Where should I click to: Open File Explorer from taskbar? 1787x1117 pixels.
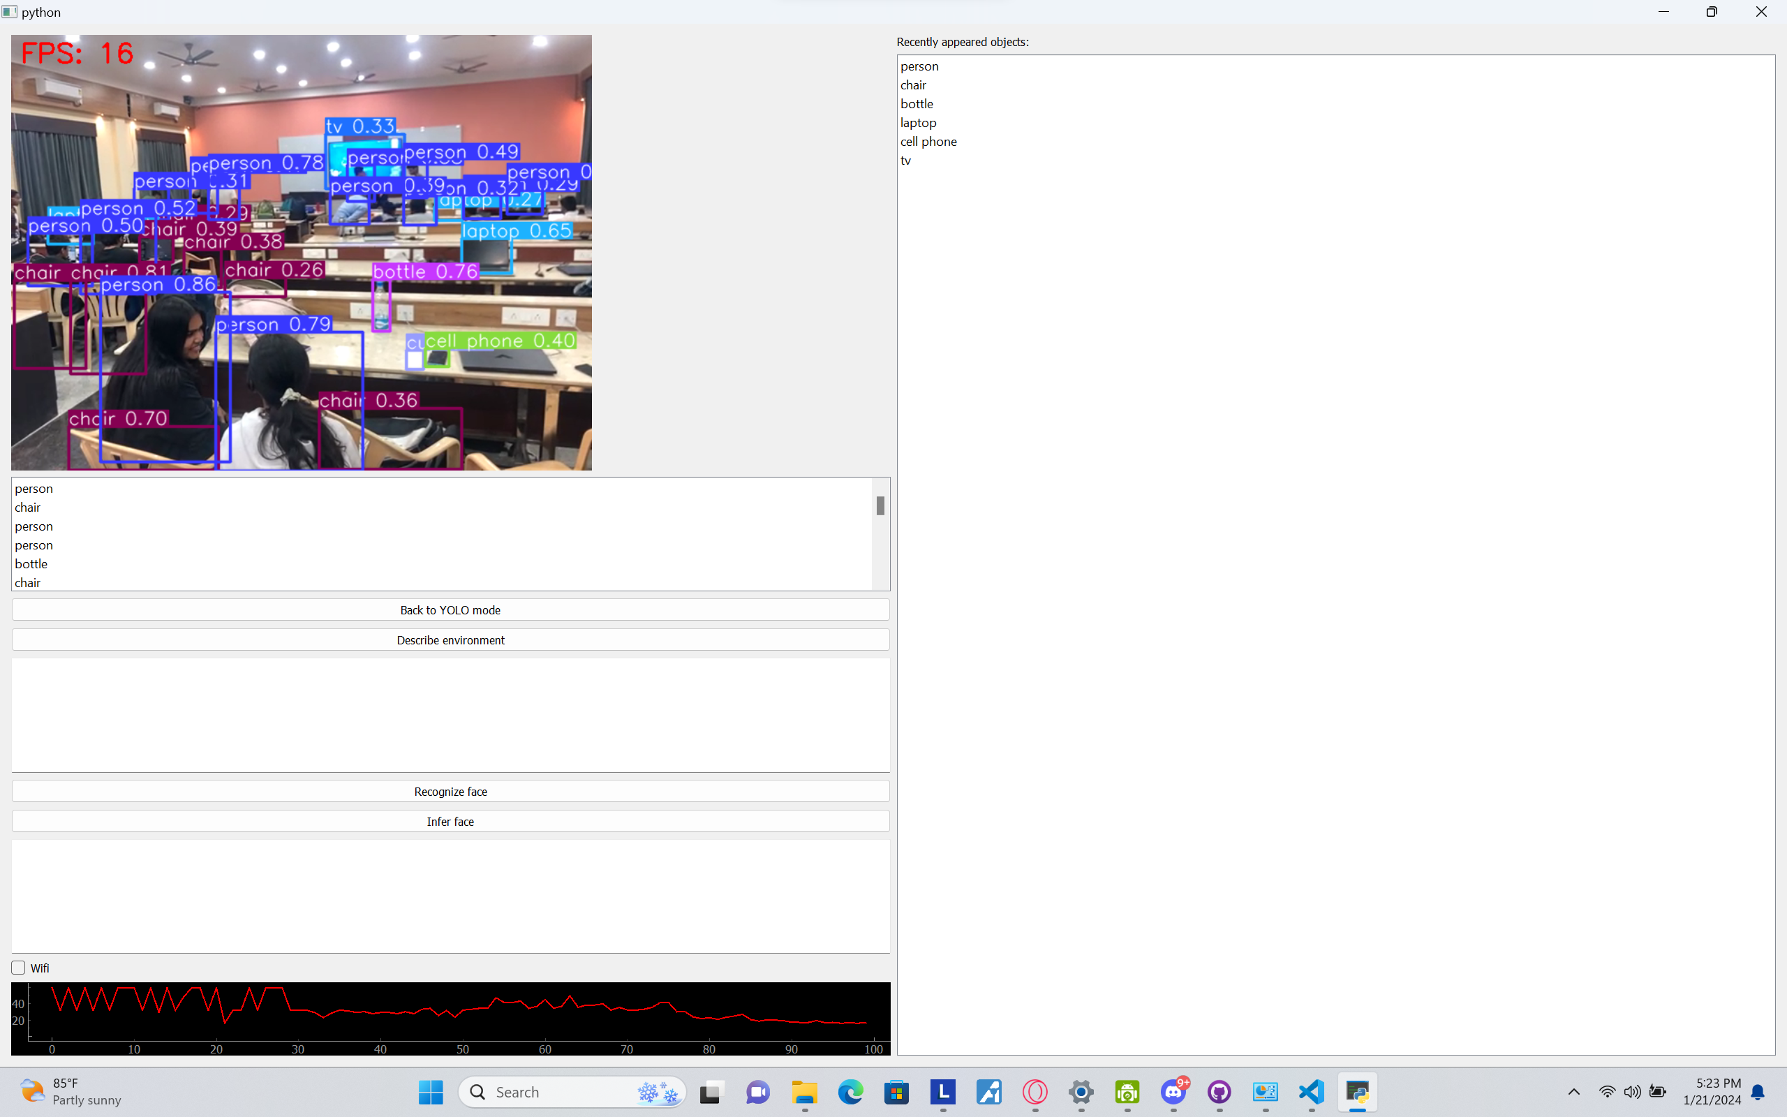pos(804,1092)
